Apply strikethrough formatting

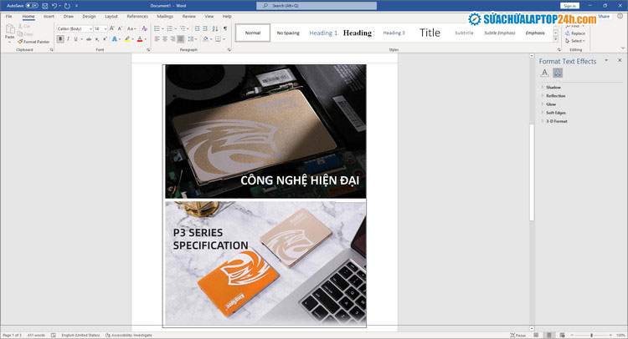point(89,39)
